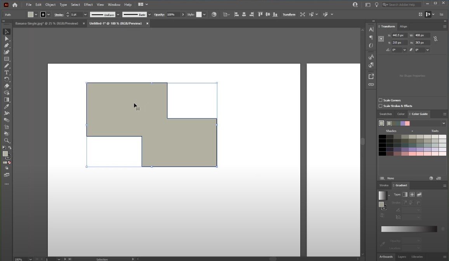This screenshot has width=449, height=261.
Task: Switch to the Banana-Single.jpg document tab
Action: [x=47, y=23]
